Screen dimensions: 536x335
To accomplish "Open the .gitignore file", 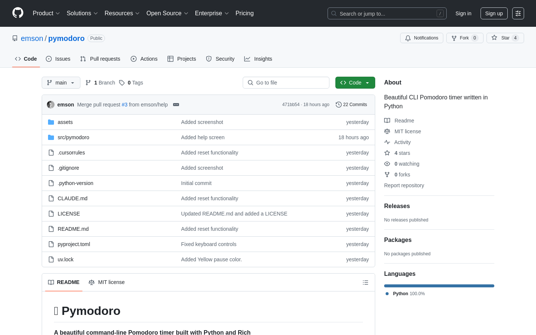I will pyautogui.click(x=68, y=168).
